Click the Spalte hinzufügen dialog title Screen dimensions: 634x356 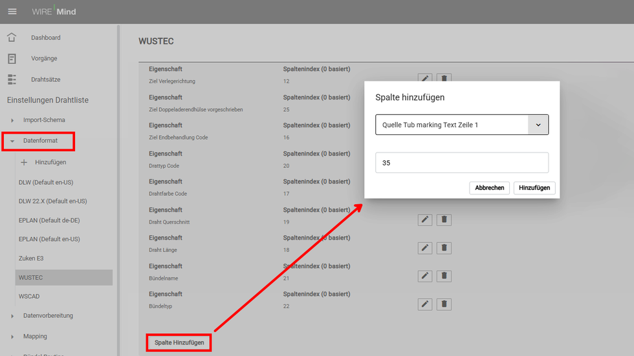[410, 98]
